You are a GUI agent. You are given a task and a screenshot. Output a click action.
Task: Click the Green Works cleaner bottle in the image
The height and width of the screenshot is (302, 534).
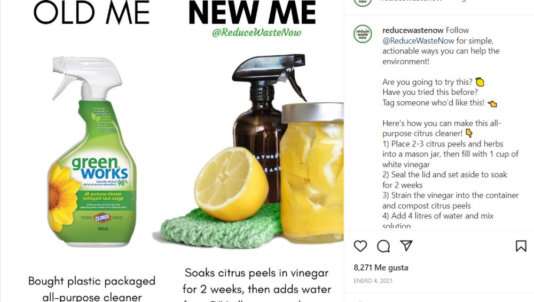(x=92, y=151)
